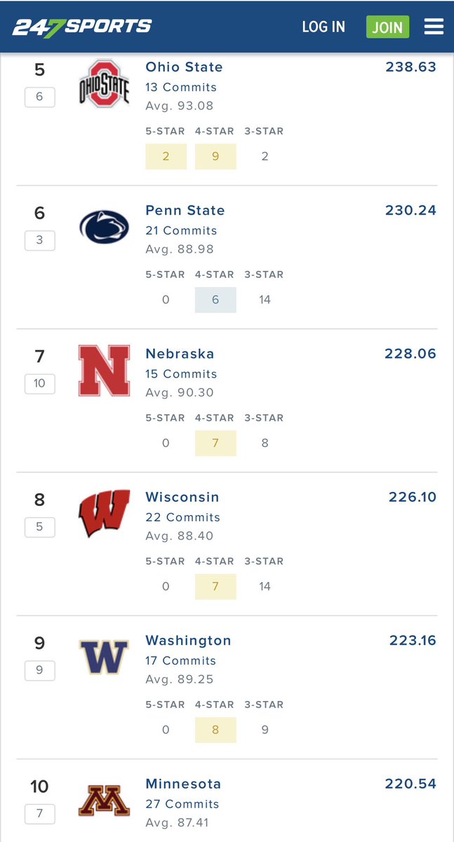Select Washington's 4-star count of 8
454x842 pixels.
click(215, 730)
